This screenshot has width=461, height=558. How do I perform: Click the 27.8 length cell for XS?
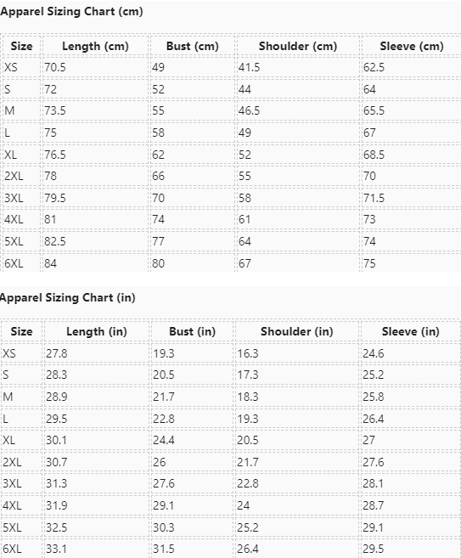tap(97, 353)
